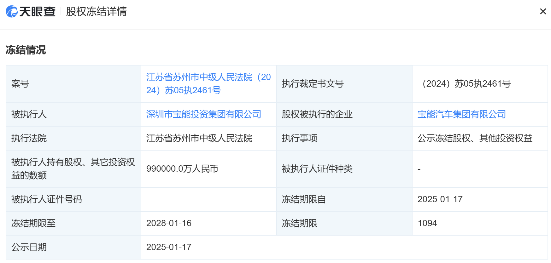Select freeze duration value 1094
This screenshot has height=263, width=551.
tap(427, 223)
